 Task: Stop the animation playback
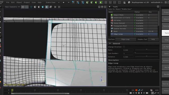139,93
